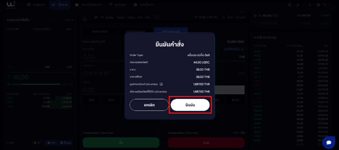This screenshot has height=150, width=339.
Task: Open the live chat support bubble
Action: click(x=328, y=142)
